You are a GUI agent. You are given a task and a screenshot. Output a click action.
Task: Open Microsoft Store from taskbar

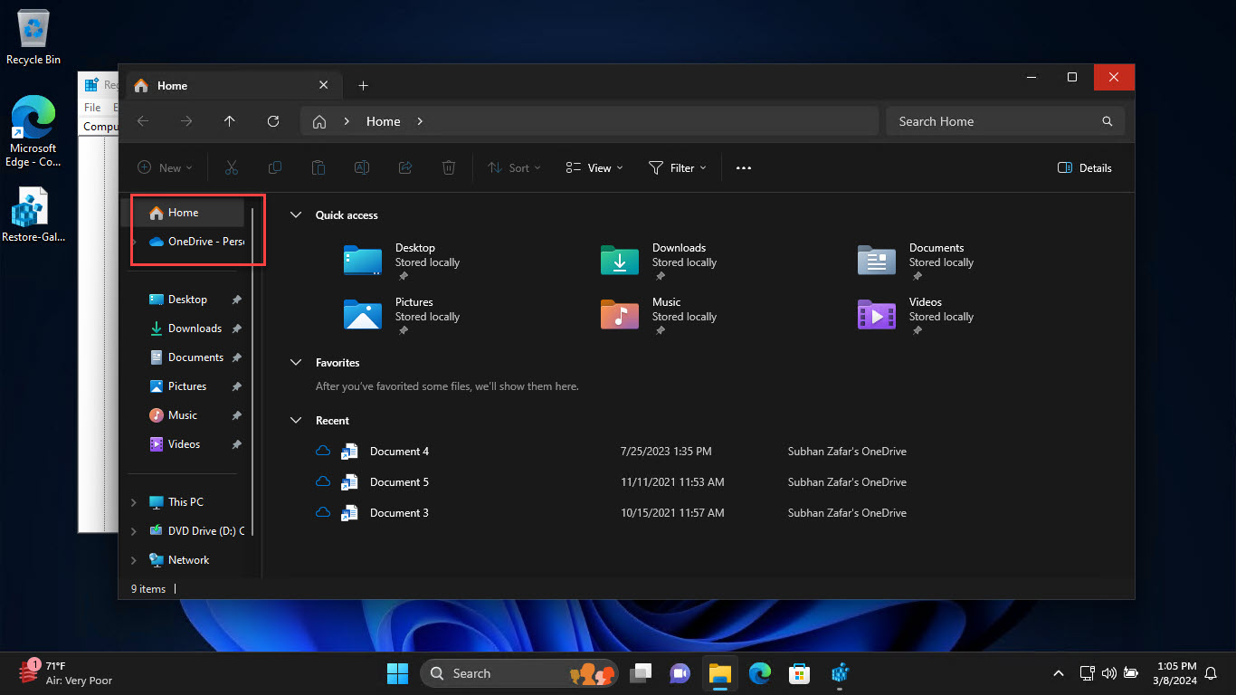pyautogui.click(x=799, y=673)
